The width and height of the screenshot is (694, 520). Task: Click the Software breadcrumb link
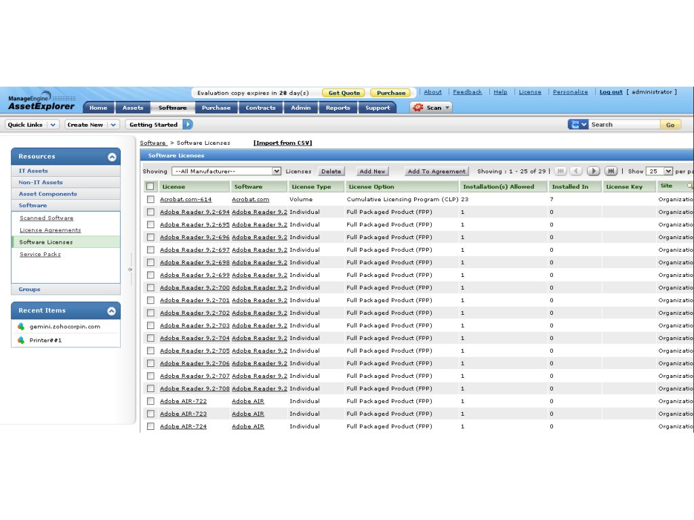(153, 143)
